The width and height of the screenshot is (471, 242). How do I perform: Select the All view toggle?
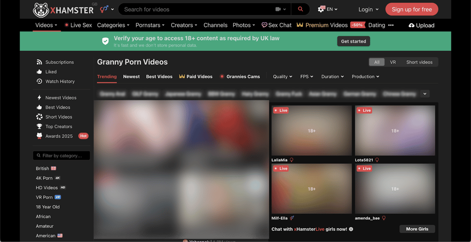pyautogui.click(x=377, y=62)
